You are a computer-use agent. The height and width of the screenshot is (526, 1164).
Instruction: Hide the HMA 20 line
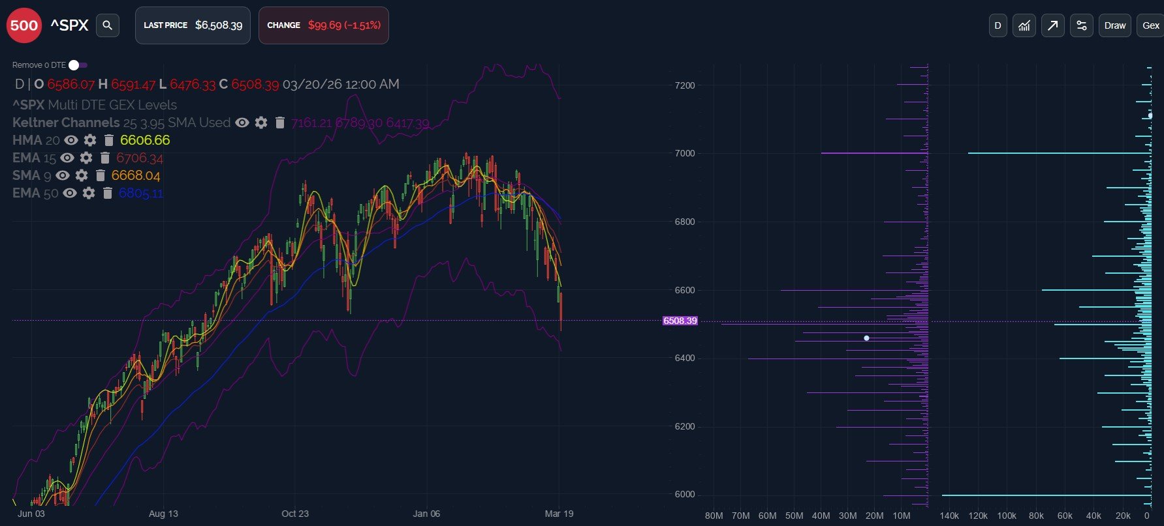click(71, 140)
